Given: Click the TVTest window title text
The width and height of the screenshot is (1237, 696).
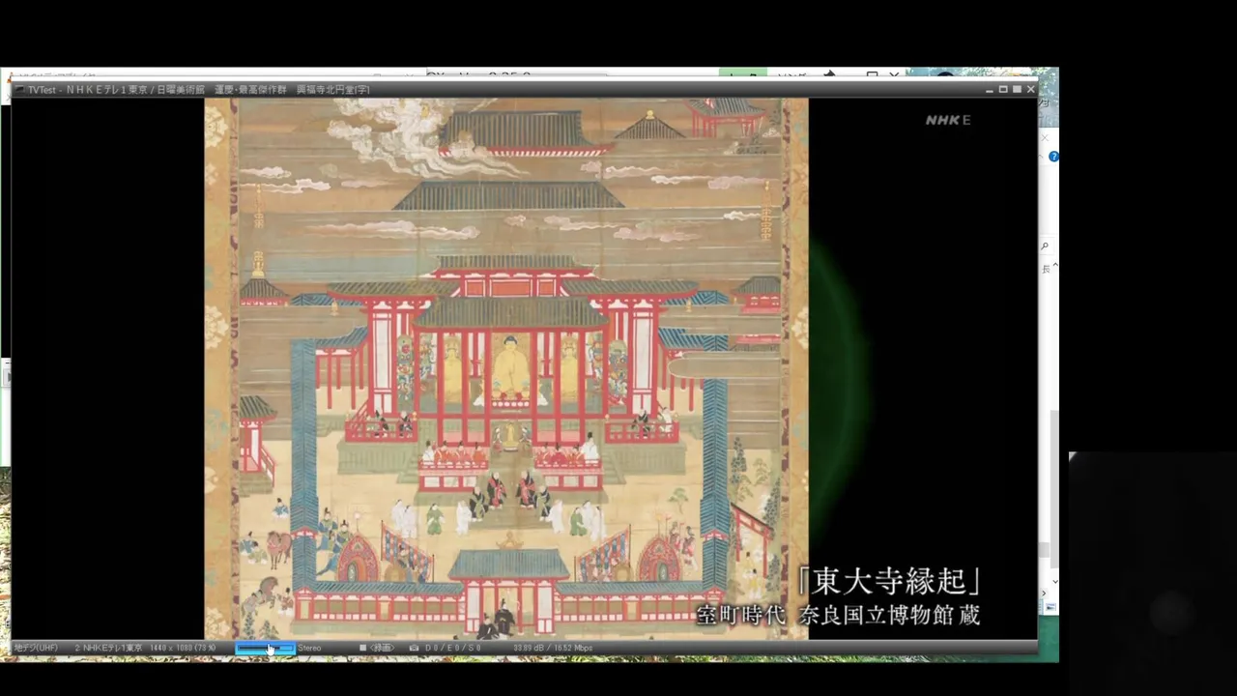Looking at the screenshot, I should (x=198, y=90).
